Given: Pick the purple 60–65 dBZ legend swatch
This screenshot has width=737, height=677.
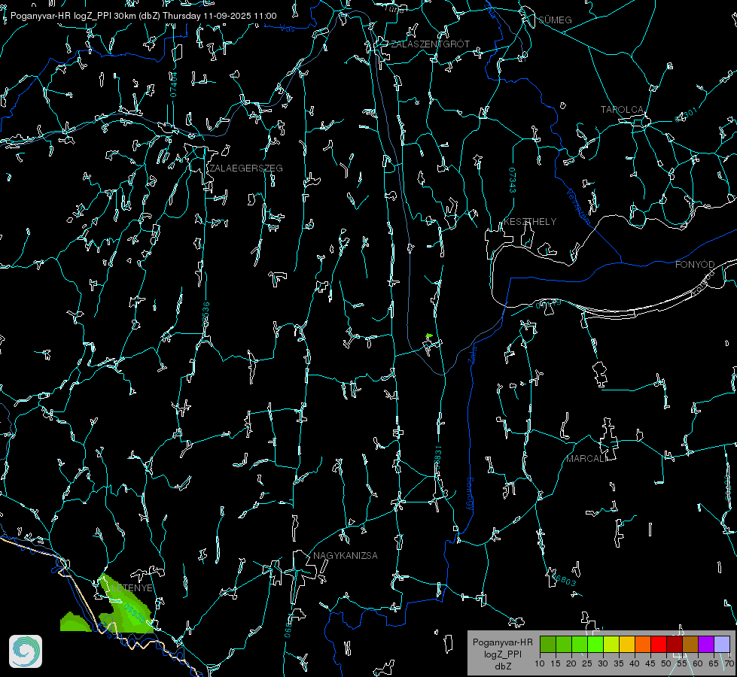Looking at the screenshot, I should 706,644.
